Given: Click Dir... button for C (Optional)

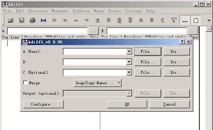Looking at the screenshot, I should [x=177, y=72].
